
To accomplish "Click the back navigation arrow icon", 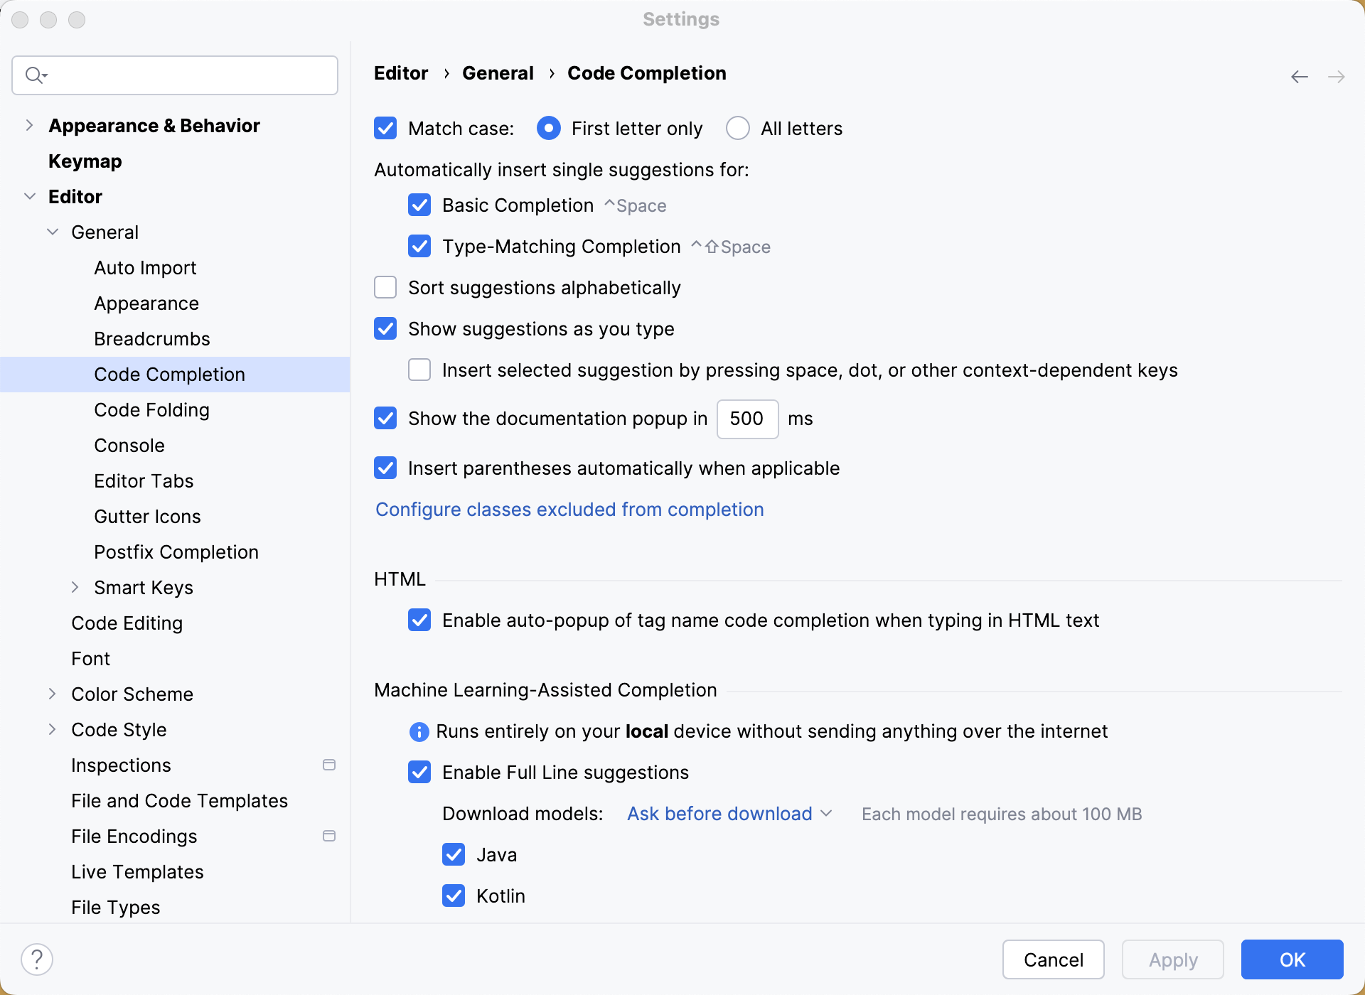I will coord(1299,77).
